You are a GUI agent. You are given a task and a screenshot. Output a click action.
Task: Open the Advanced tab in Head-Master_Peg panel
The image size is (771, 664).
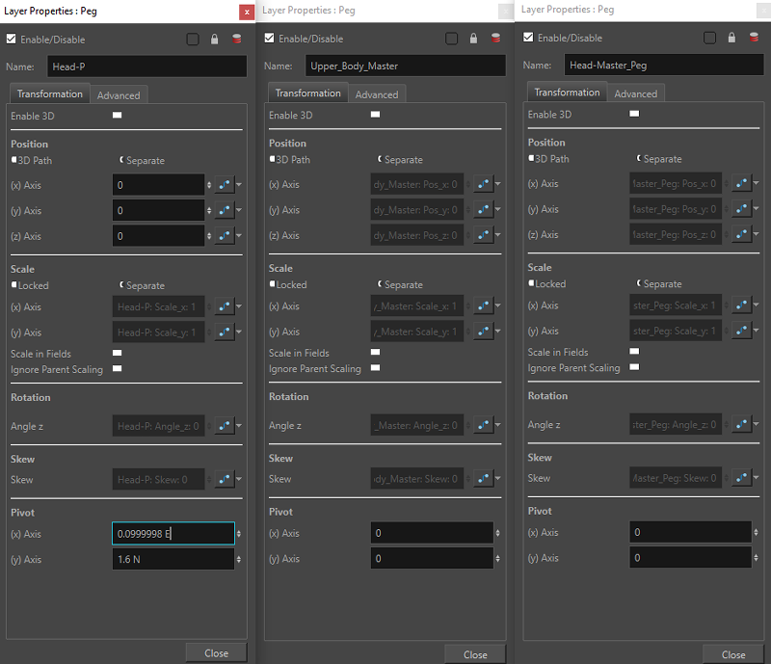(635, 93)
